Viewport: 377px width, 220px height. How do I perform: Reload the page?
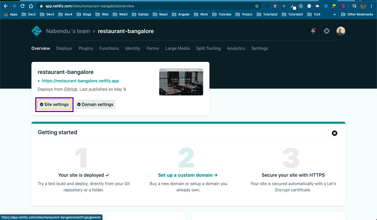[23, 6]
